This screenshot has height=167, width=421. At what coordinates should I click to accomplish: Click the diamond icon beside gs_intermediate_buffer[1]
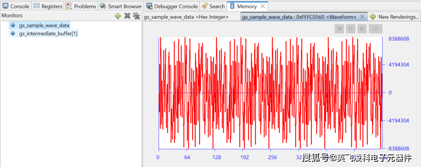[x=13, y=34]
